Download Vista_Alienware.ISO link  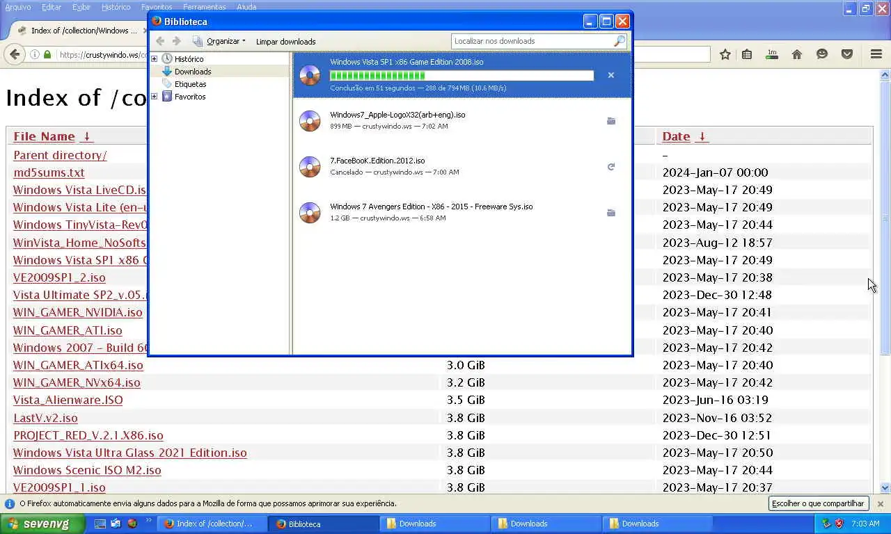pos(68,400)
